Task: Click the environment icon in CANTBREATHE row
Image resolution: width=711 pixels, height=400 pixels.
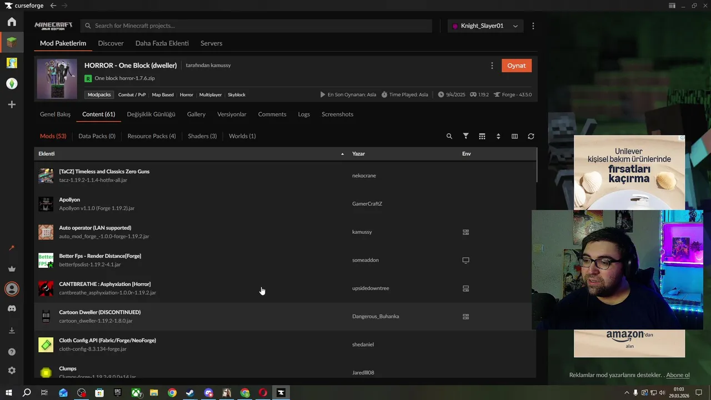Action: 466,288
